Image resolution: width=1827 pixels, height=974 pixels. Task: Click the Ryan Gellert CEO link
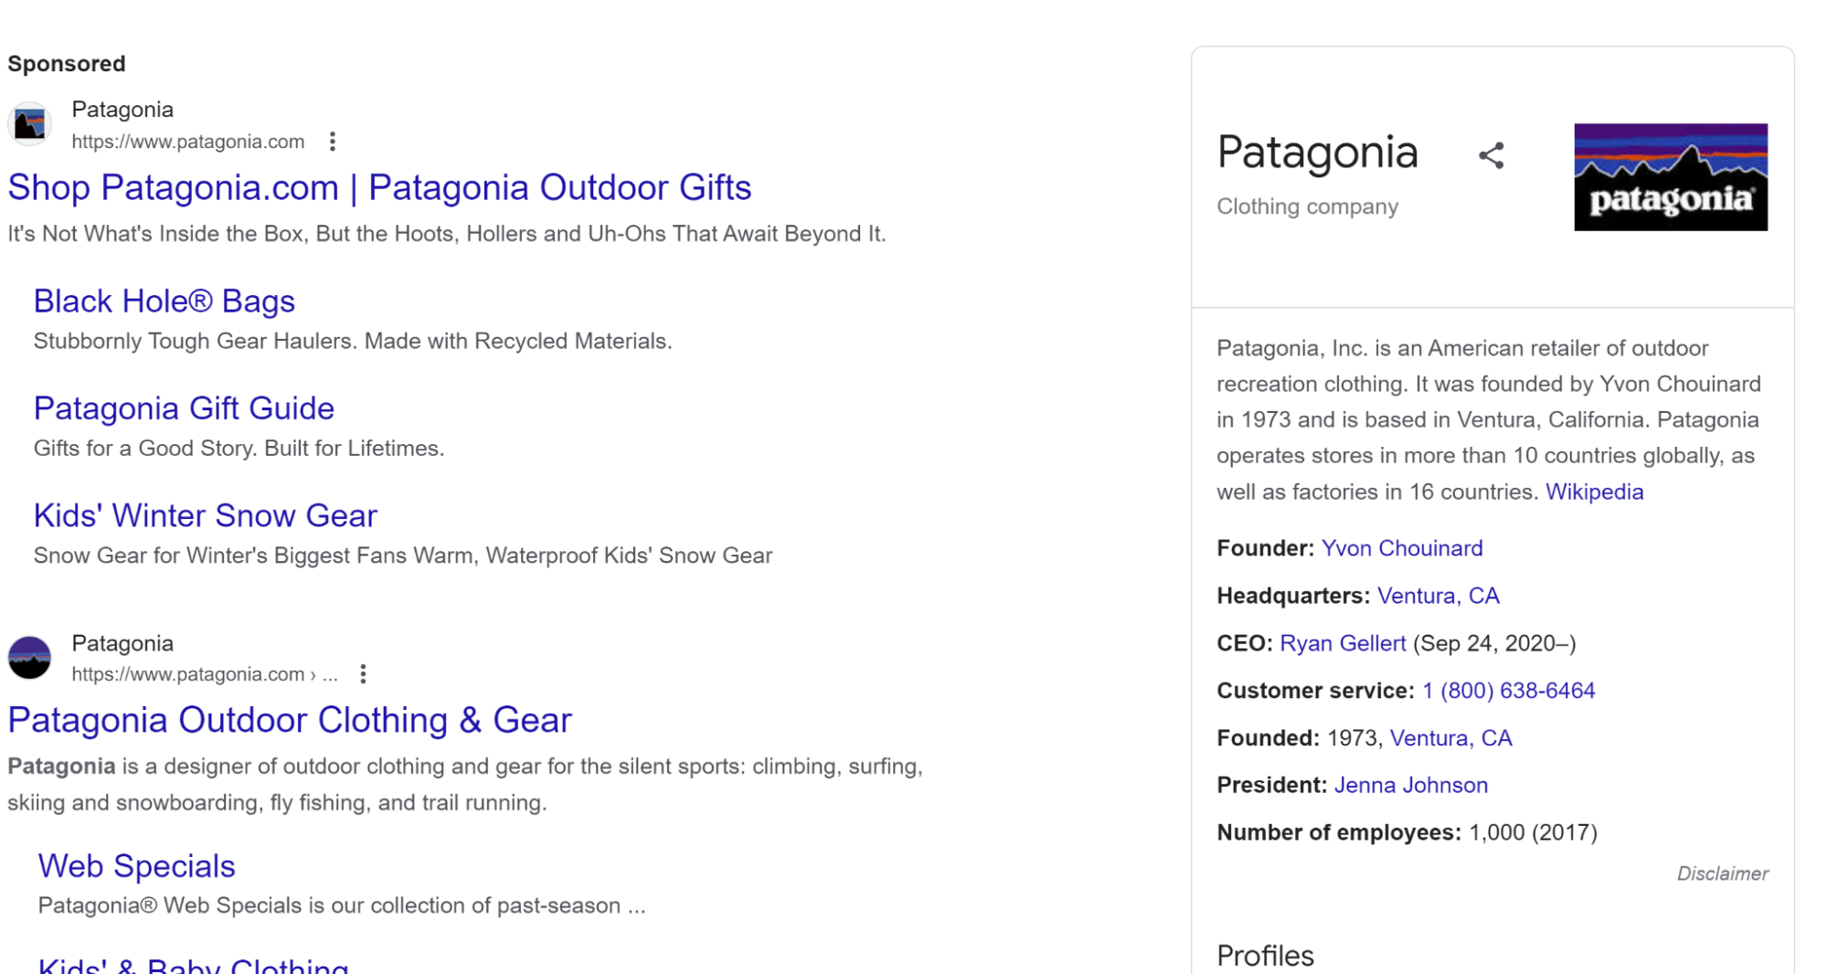(x=1343, y=643)
